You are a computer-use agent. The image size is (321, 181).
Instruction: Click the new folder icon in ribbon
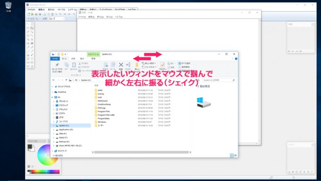(x=137, y=65)
